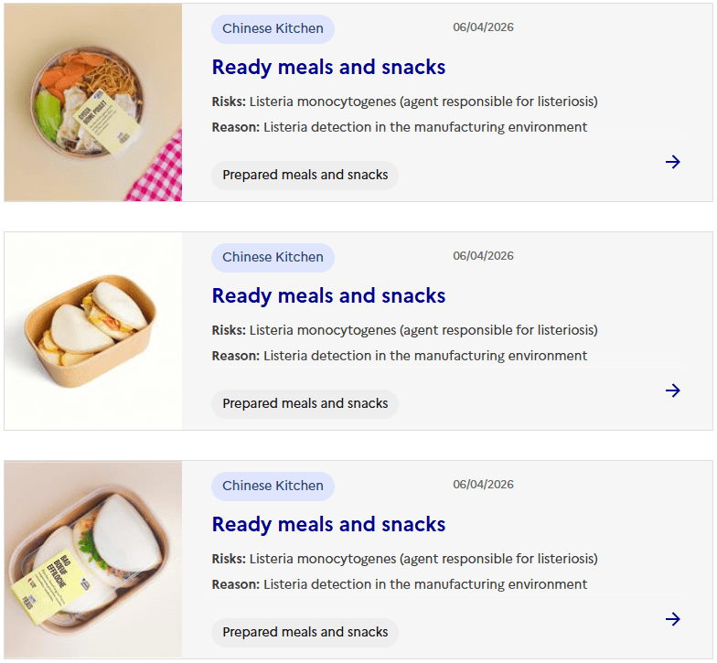717x663 pixels.
Task: Click the 'Reason' line on the packaged bao card
Action: pyautogui.click(x=399, y=584)
